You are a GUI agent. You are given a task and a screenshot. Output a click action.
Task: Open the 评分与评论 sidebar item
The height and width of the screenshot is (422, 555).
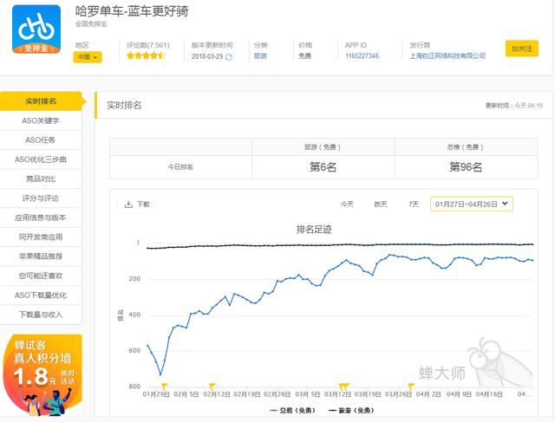click(x=41, y=198)
